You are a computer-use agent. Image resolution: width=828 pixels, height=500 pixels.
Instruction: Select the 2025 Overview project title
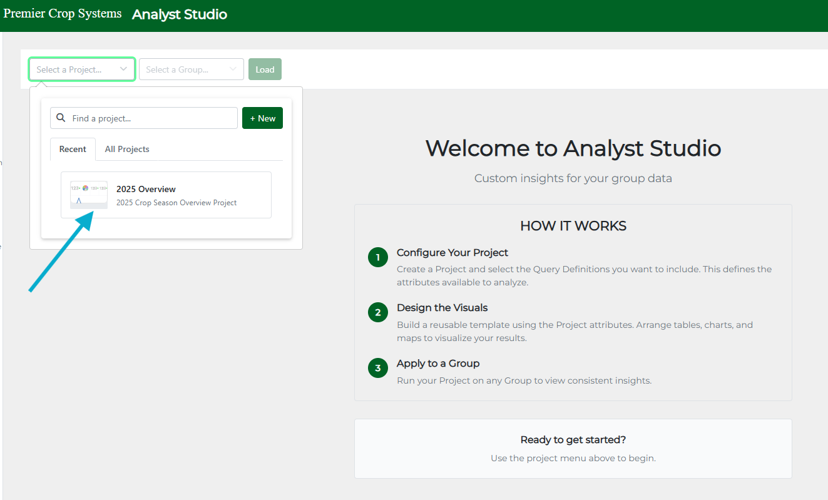146,189
